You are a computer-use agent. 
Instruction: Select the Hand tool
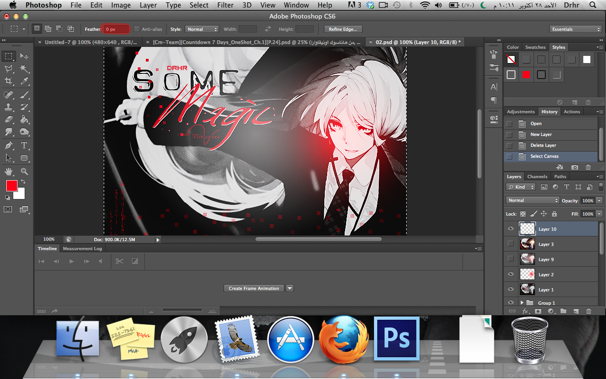coord(9,171)
